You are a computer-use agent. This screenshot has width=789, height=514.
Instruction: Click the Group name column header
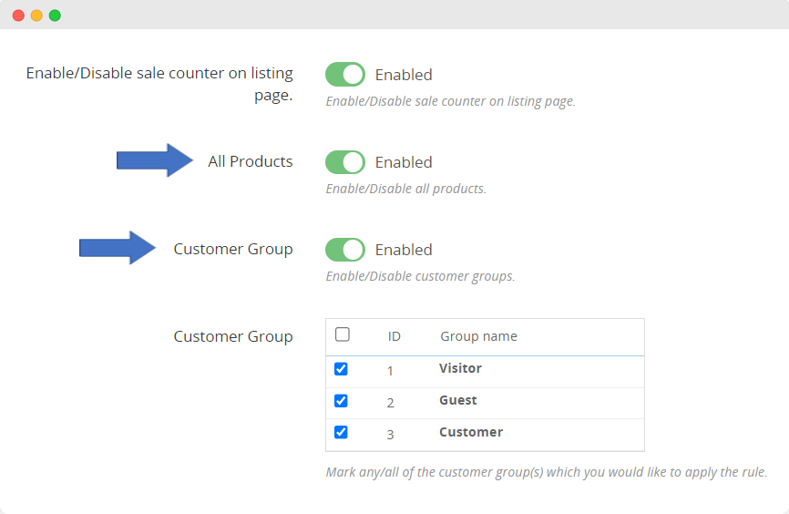click(478, 336)
